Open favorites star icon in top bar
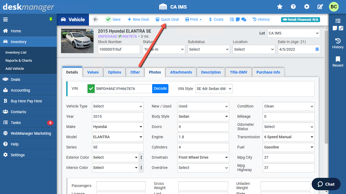 click(x=280, y=7)
